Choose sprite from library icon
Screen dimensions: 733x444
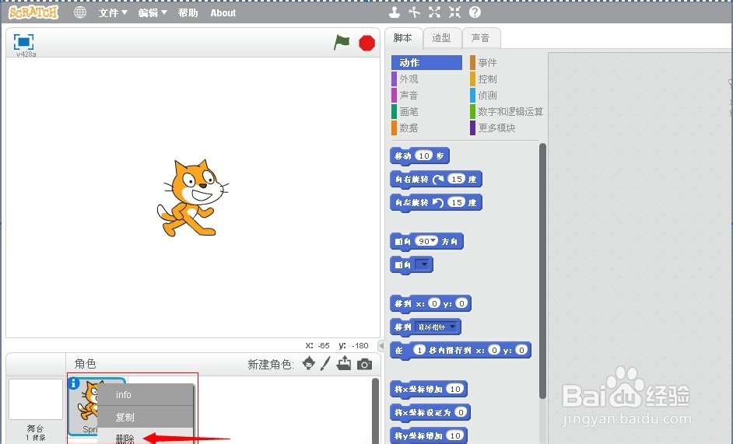tap(309, 363)
